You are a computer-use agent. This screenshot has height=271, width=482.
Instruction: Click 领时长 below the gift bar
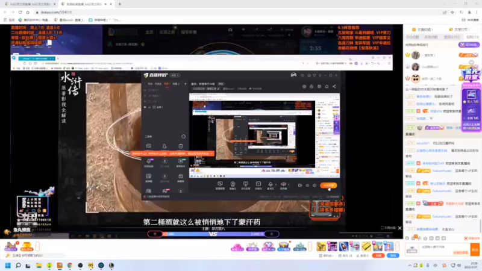(x=326, y=255)
